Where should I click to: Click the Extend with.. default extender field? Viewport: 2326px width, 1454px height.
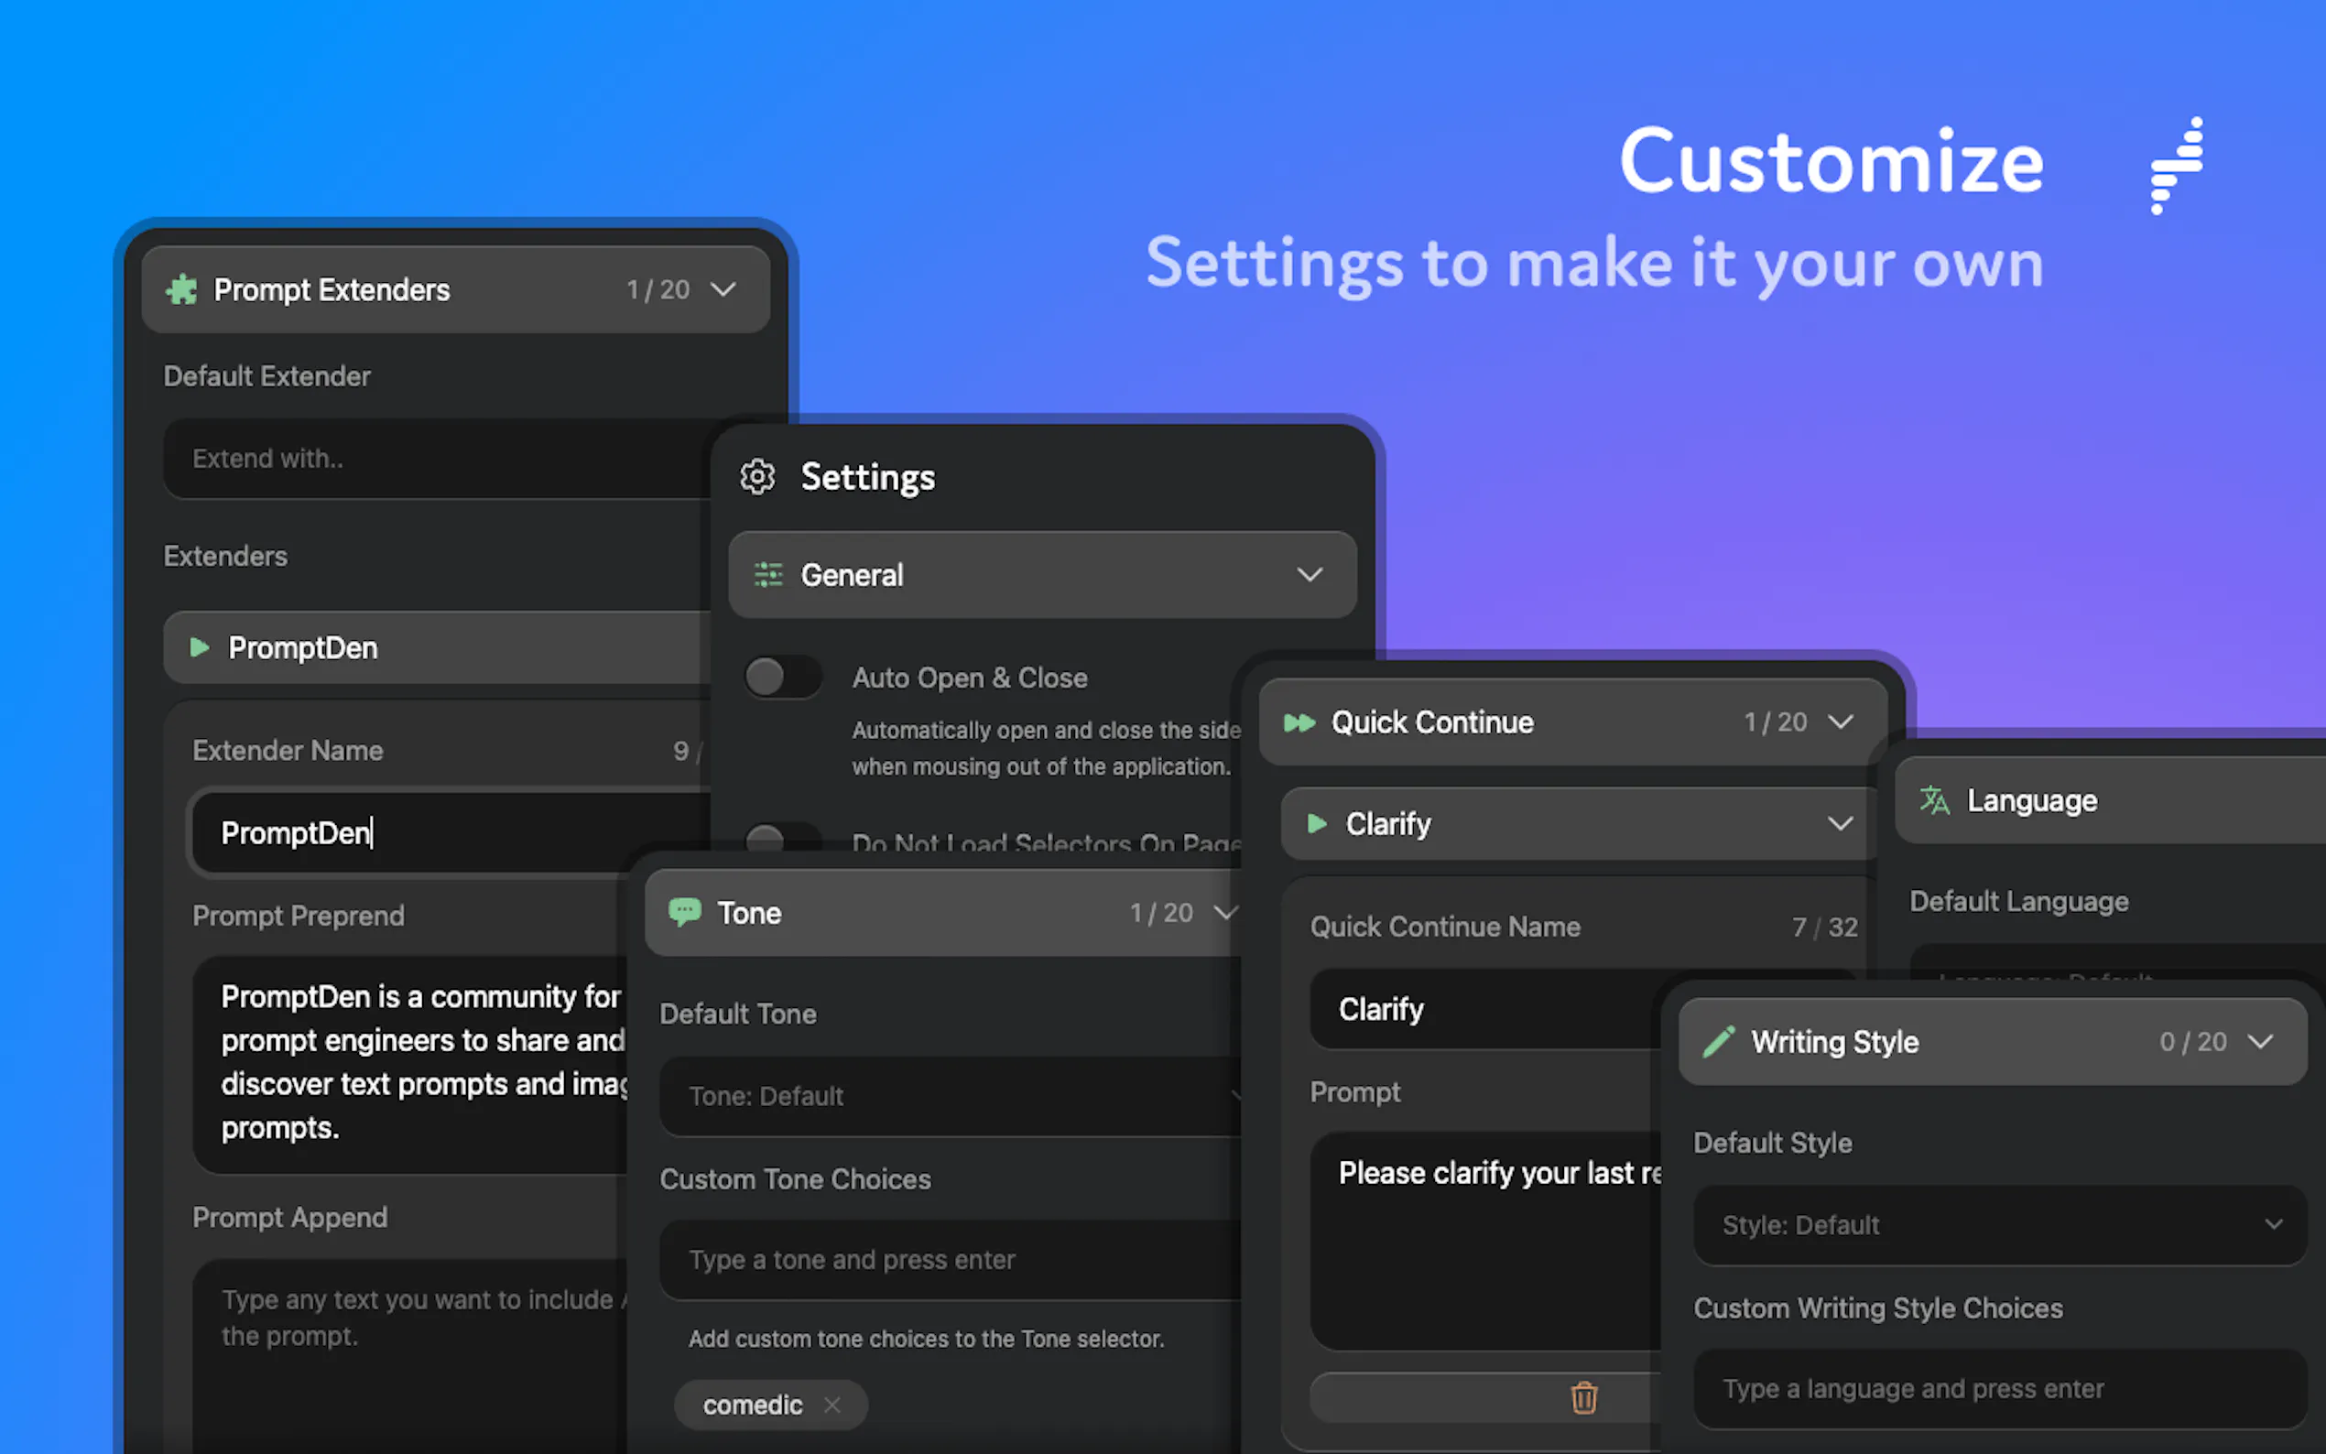438,459
